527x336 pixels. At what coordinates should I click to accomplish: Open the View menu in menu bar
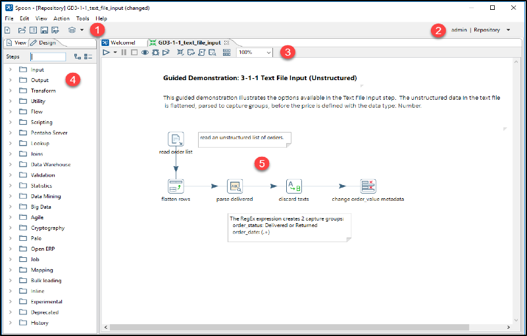[41, 18]
